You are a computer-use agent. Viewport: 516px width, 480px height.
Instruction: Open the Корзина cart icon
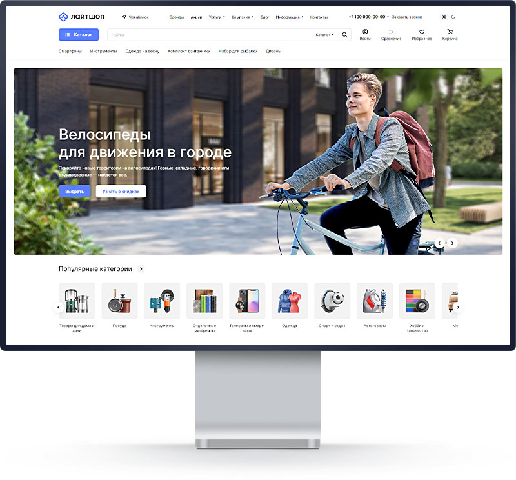click(450, 32)
